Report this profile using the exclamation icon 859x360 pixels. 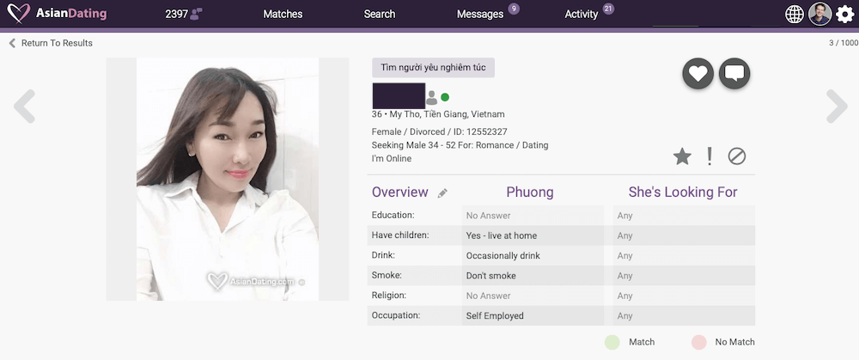pyautogui.click(x=710, y=156)
